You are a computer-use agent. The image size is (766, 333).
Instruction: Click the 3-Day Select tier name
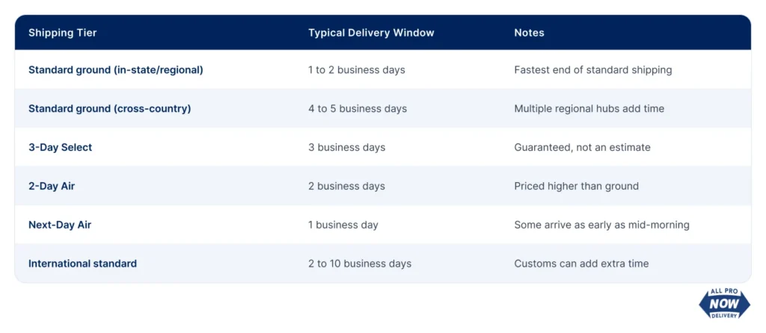click(60, 147)
